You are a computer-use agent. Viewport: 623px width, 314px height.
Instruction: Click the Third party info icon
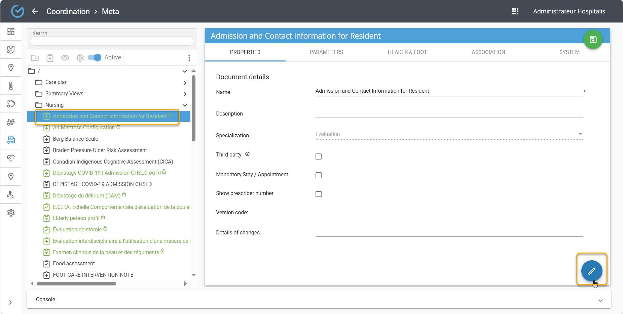coord(247,154)
